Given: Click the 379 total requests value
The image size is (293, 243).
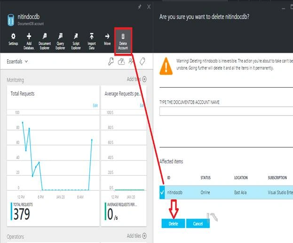Looking at the screenshot, I should [22, 214].
